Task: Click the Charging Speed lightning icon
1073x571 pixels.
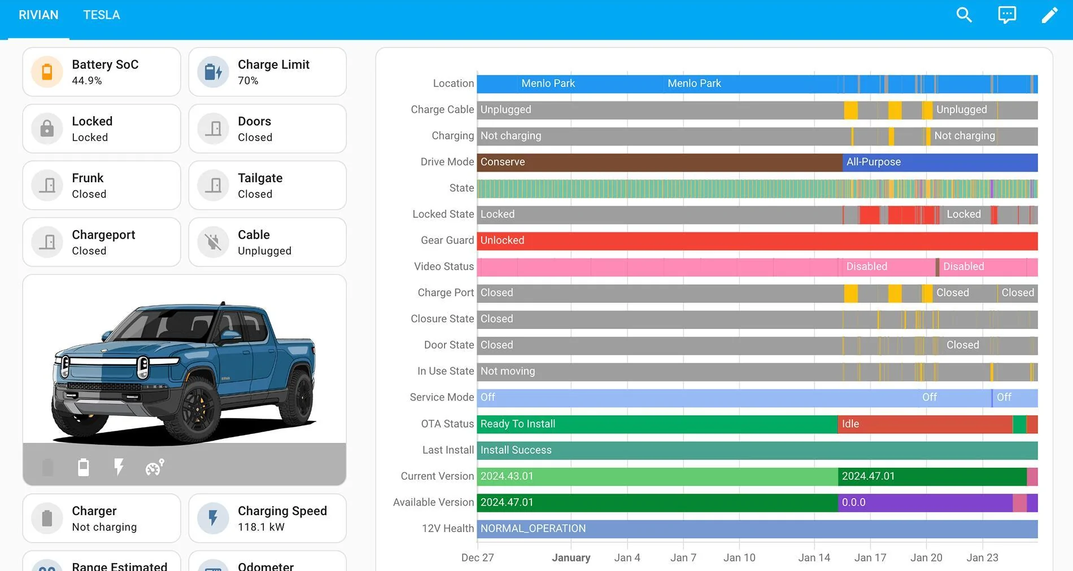Action: click(213, 518)
